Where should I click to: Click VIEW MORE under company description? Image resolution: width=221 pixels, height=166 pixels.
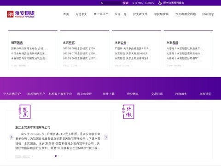coord(24,156)
